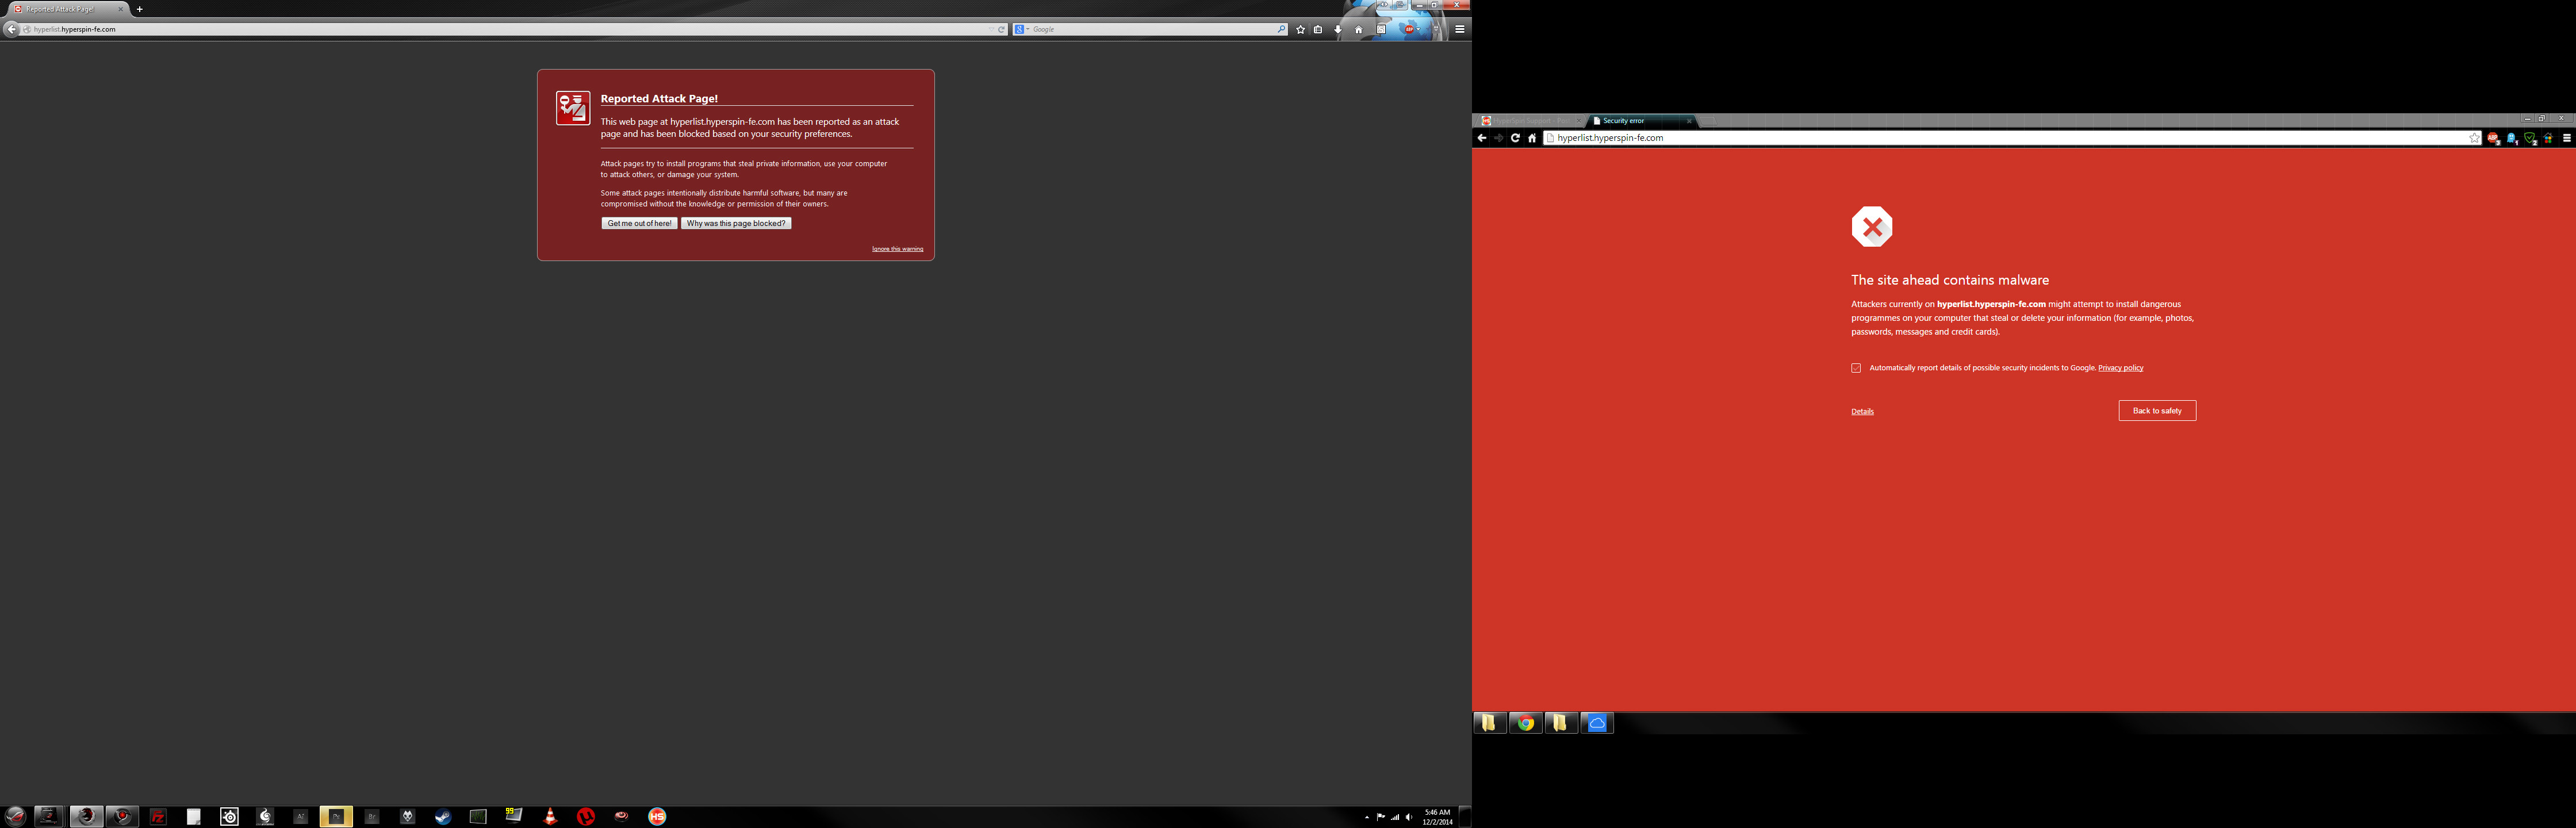
Task: Bookmark page with Chrome star icon
Action: pyautogui.click(x=2474, y=138)
